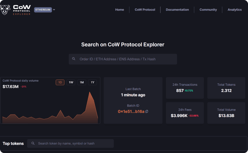The width and height of the screenshot is (248, 153).
Task: Go to Home in navigation
Action: tap(120, 10)
